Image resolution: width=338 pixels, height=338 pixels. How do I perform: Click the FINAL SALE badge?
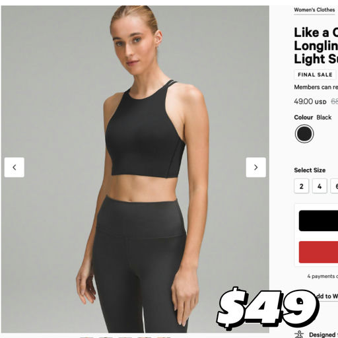[x=315, y=75]
